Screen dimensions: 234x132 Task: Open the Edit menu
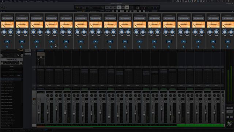(x=15, y=1)
